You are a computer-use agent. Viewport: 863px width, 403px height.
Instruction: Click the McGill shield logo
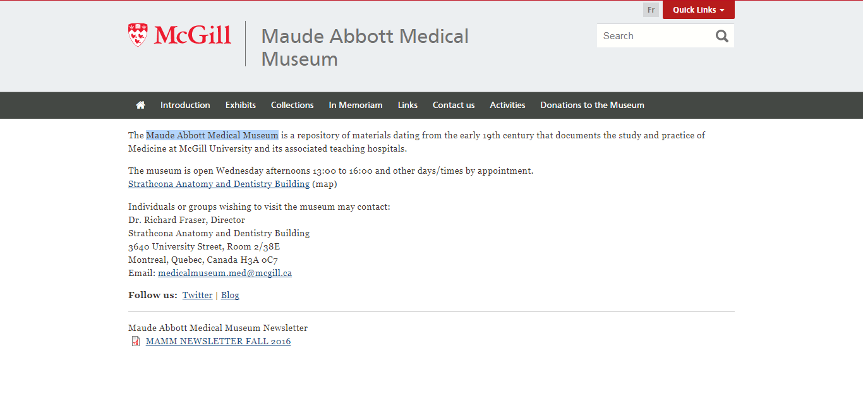click(138, 35)
